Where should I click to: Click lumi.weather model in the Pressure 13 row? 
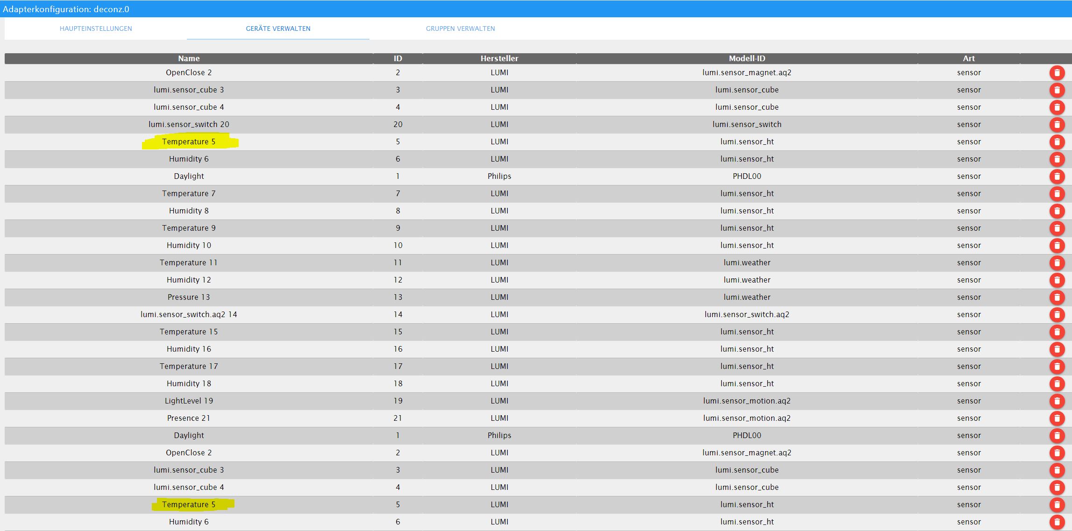pos(747,297)
